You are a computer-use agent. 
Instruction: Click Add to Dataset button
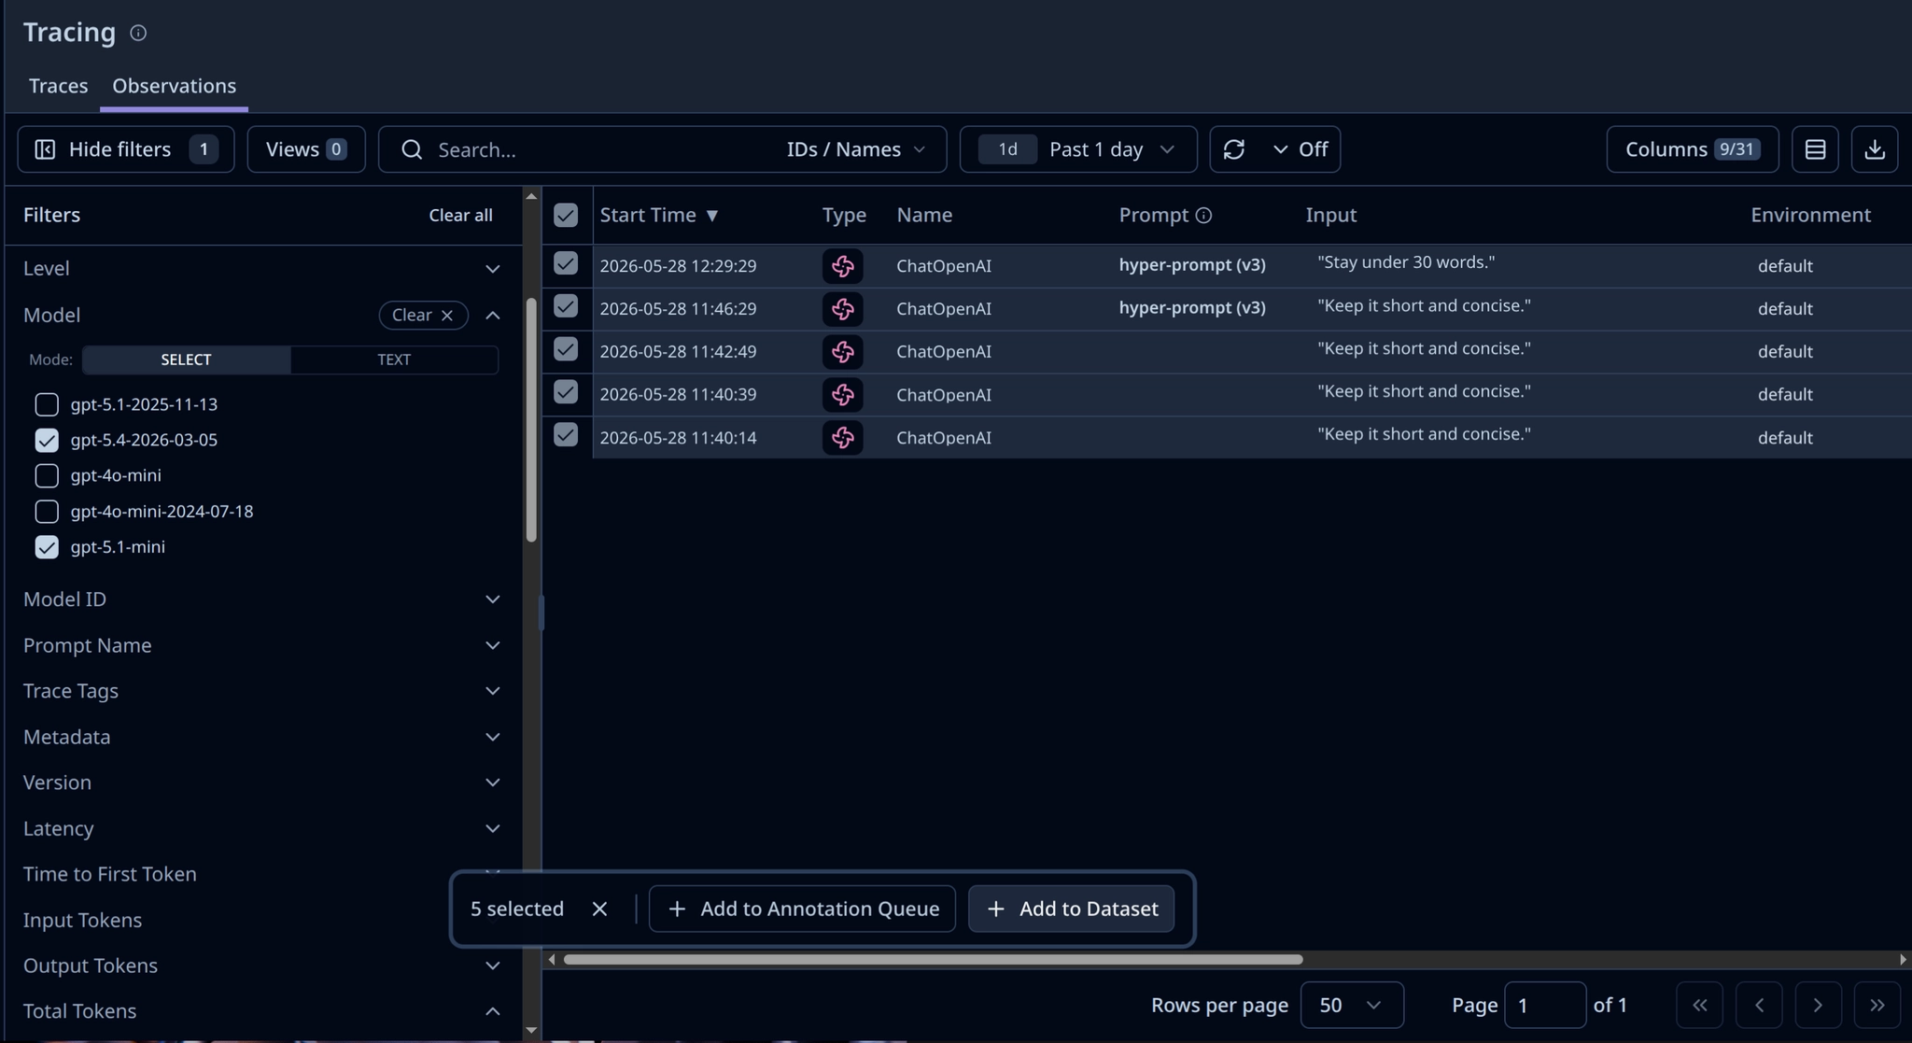point(1071,909)
